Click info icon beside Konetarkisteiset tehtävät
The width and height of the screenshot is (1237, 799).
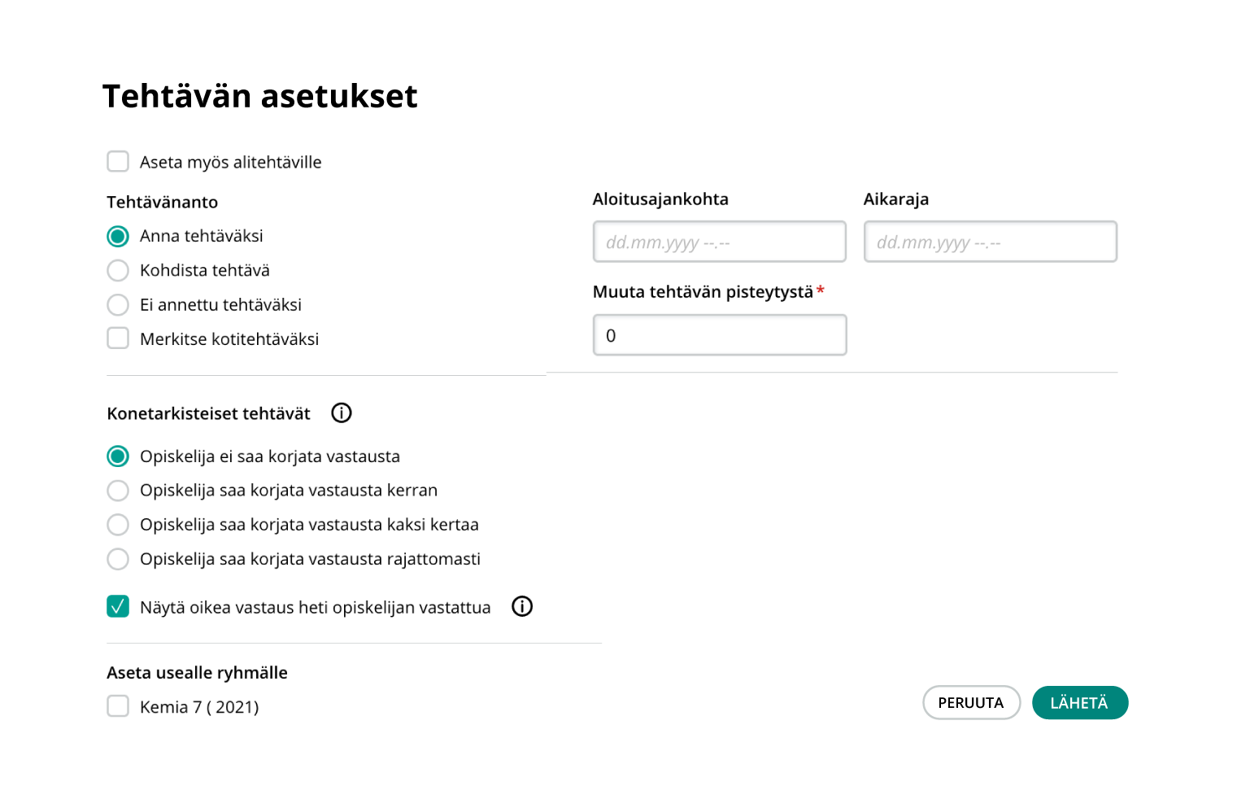pyautogui.click(x=342, y=413)
